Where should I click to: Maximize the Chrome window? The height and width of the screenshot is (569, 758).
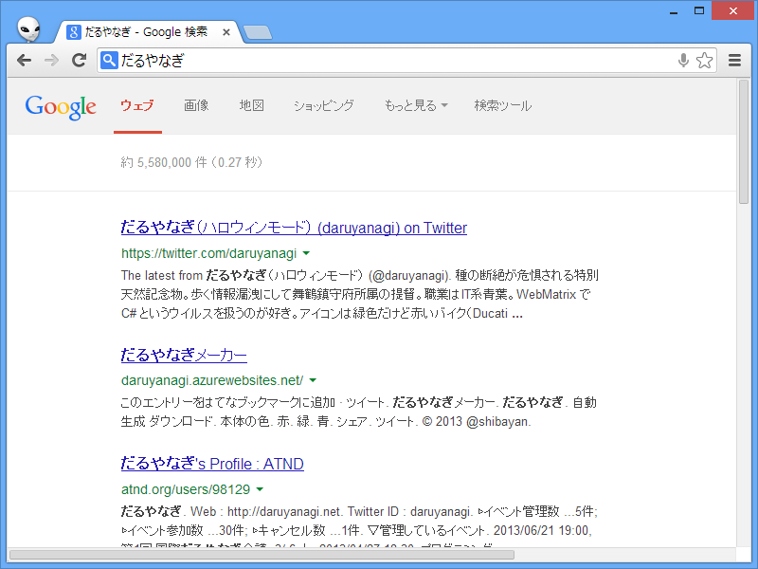click(699, 10)
